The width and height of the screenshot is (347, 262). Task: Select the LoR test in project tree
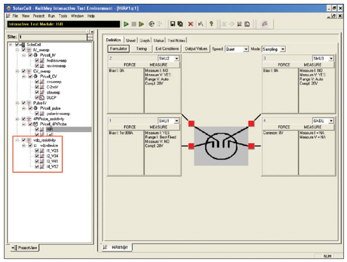point(49,134)
